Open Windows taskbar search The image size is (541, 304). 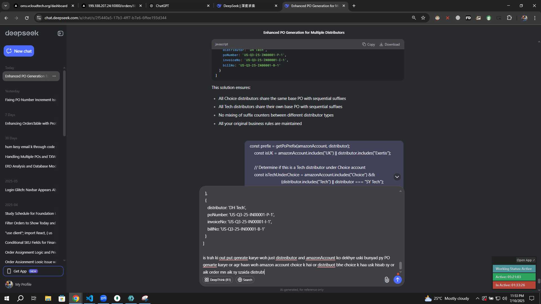click(x=20, y=298)
